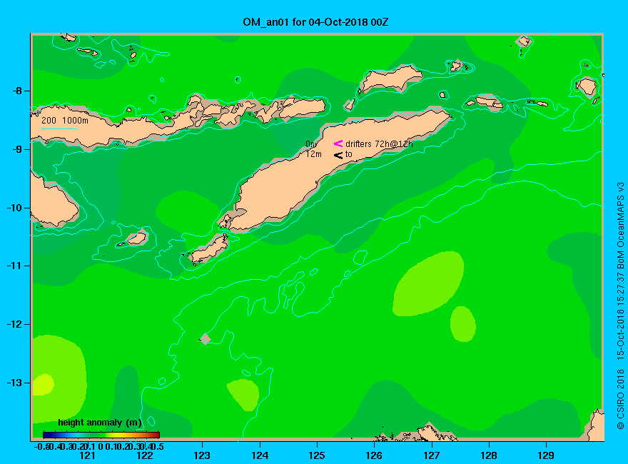
Task: Click latitude label -10 on the axis
Action: pyautogui.click(x=15, y=208)
